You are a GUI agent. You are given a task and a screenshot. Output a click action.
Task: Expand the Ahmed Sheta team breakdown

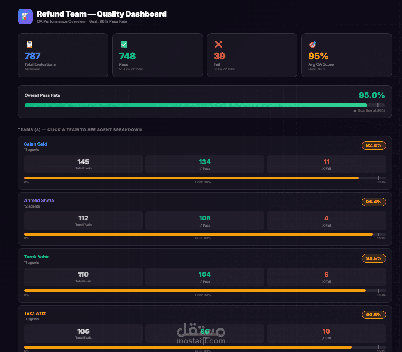click(x=204, y=219)
